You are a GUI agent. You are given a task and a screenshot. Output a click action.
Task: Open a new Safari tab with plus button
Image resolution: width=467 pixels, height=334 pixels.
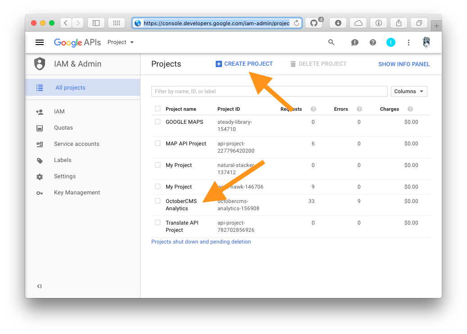(x=436, y=26)
